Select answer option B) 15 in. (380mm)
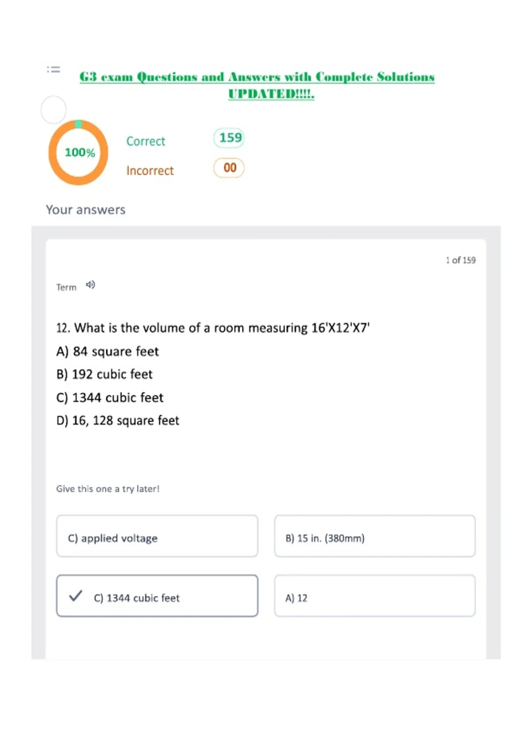531x752 pixels. click(375, 536)
